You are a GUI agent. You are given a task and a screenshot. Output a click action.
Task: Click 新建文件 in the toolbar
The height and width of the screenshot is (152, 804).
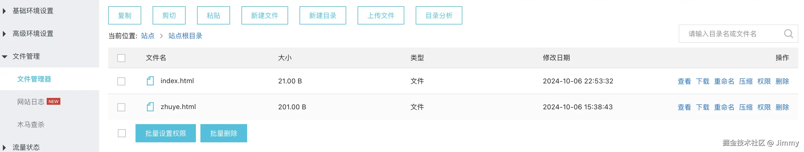point(264,15)
